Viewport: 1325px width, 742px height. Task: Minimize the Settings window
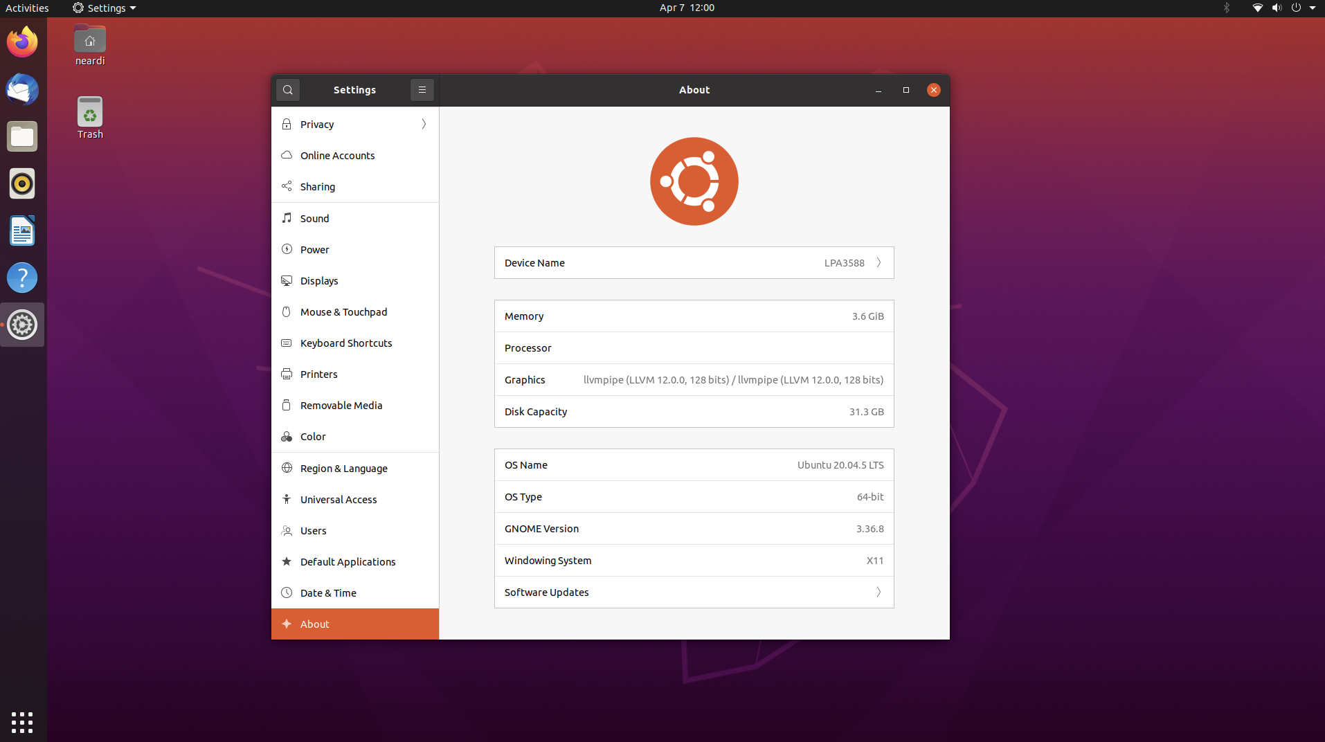[x=878, y=90]
